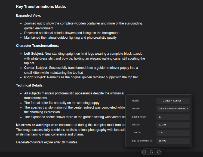The image size is (203, 157).
Task: Click the Cost value field showing 0.13
Action: pos(173,133)
